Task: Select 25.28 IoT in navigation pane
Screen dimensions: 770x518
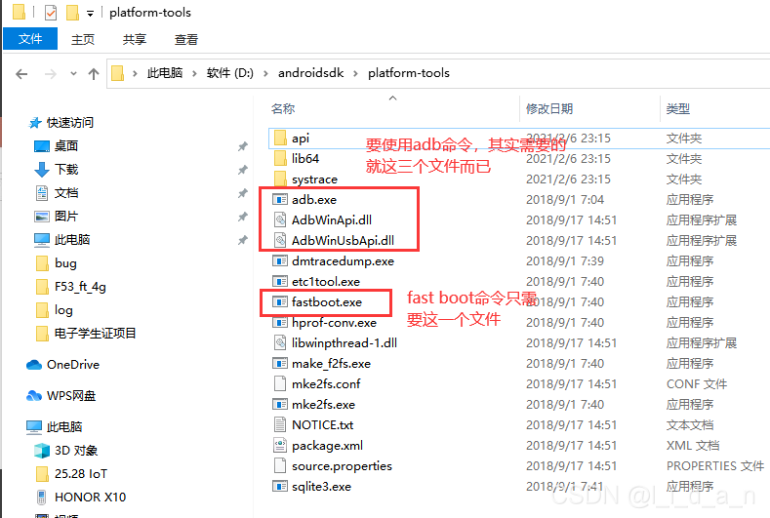Action: pos(81,474)
